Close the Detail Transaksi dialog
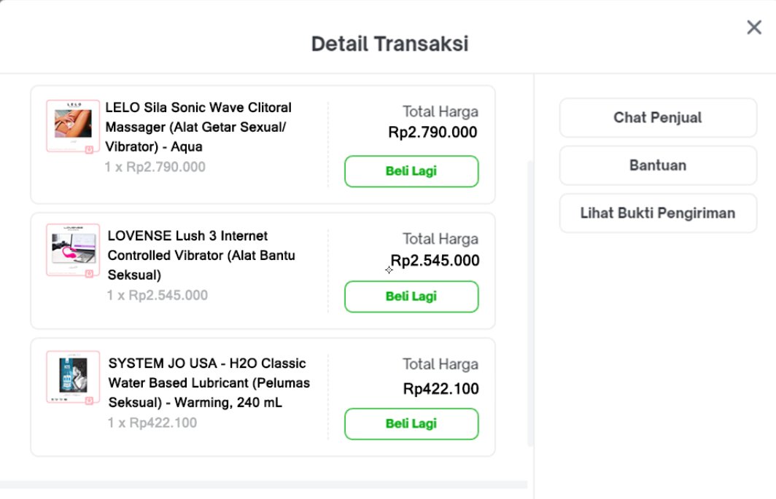Image resolution: width=776 pixels, height=499 pixels. (754, 28)
